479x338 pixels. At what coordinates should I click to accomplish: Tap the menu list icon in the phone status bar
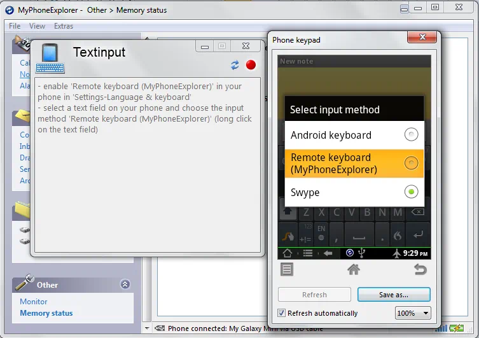click(308, 253)
